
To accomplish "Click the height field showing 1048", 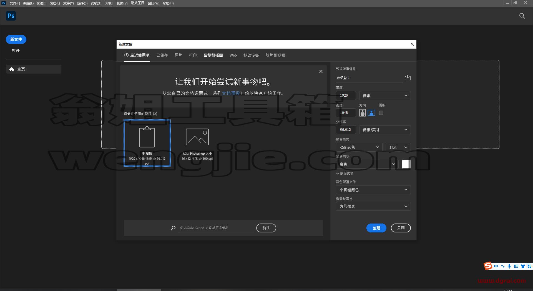I will click(x=346, y=113).
